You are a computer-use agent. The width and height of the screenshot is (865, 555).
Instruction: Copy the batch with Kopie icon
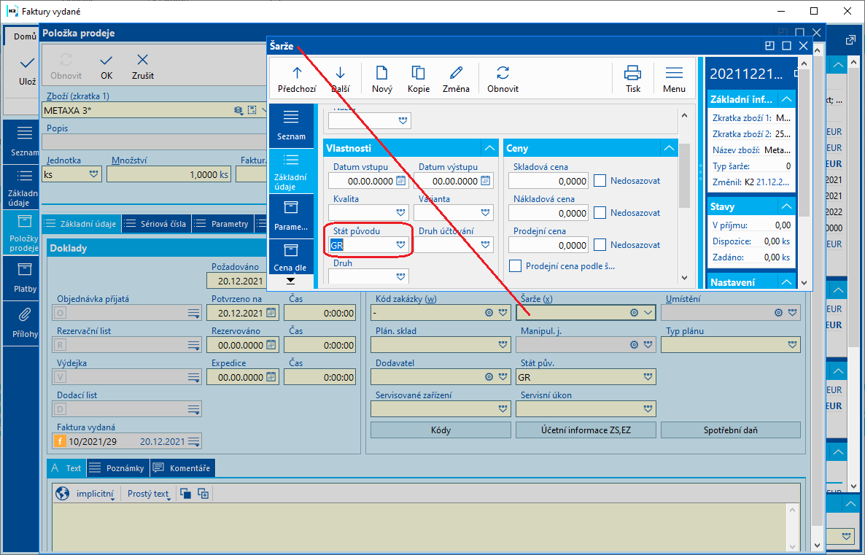[418, 79]
